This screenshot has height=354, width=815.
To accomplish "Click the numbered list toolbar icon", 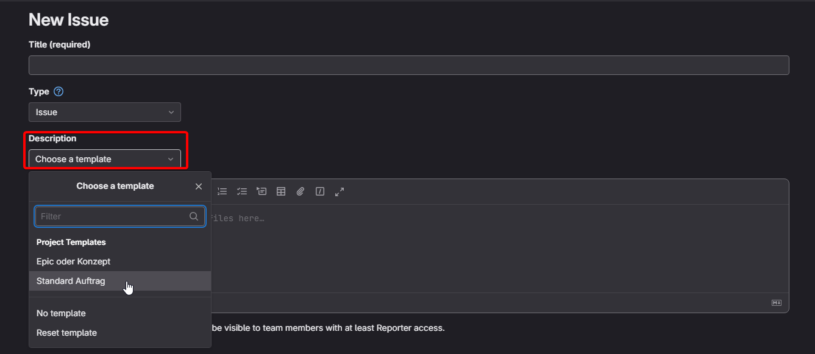I will (x=222, y=191).
